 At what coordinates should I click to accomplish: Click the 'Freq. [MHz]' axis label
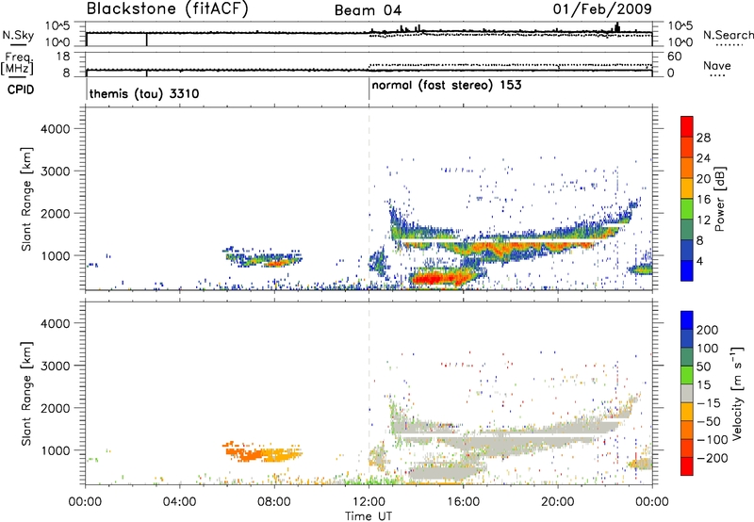pyautogui.click(x=18, y=64)
